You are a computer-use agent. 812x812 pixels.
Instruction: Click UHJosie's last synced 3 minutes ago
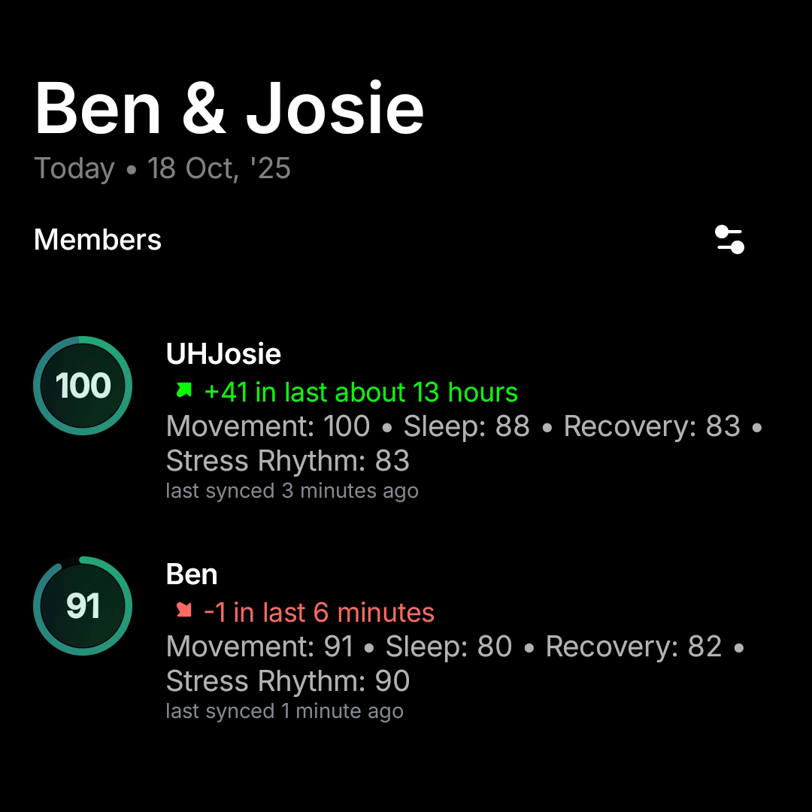point(292,491)
